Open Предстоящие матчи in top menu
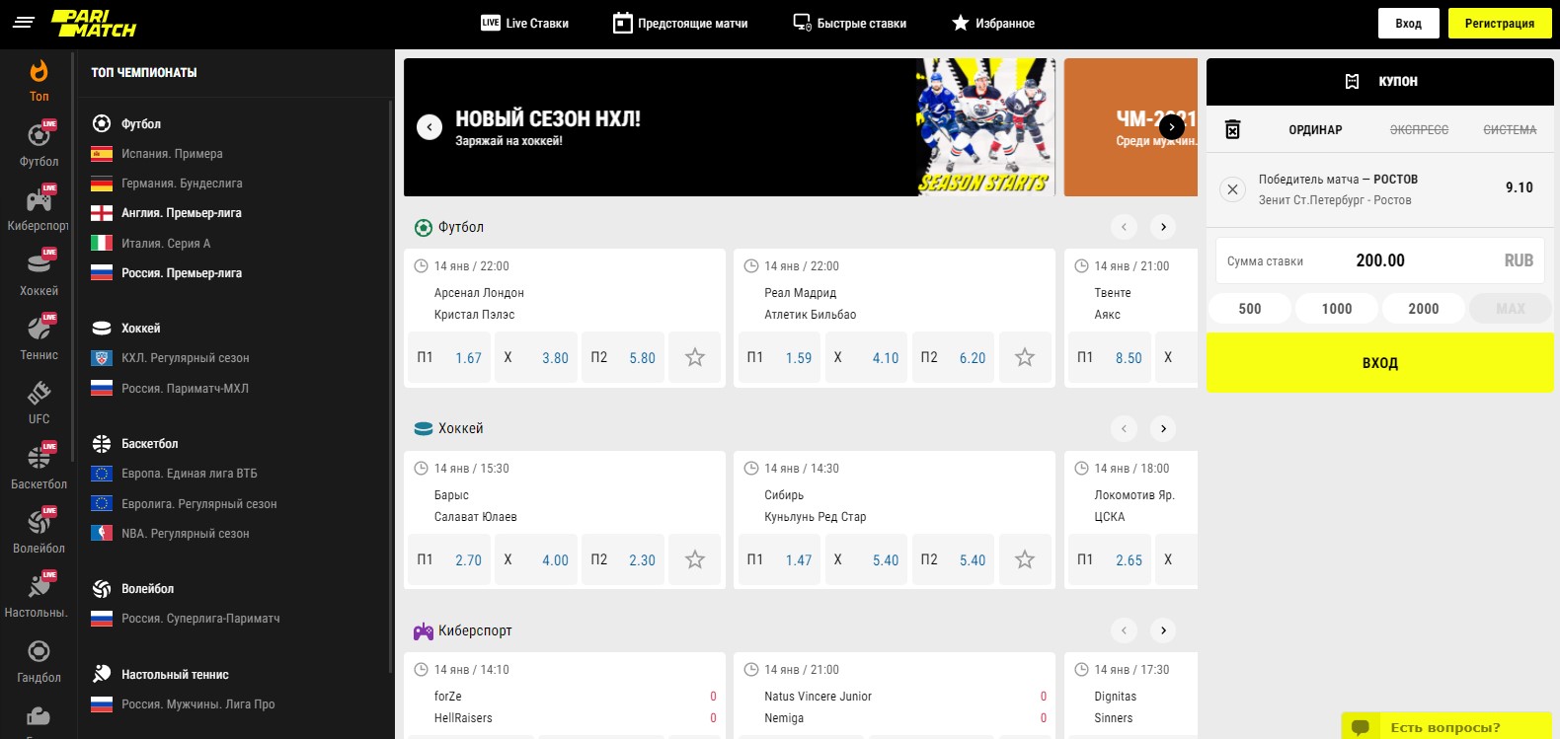The image size is (1560, 739). [680, 23]
